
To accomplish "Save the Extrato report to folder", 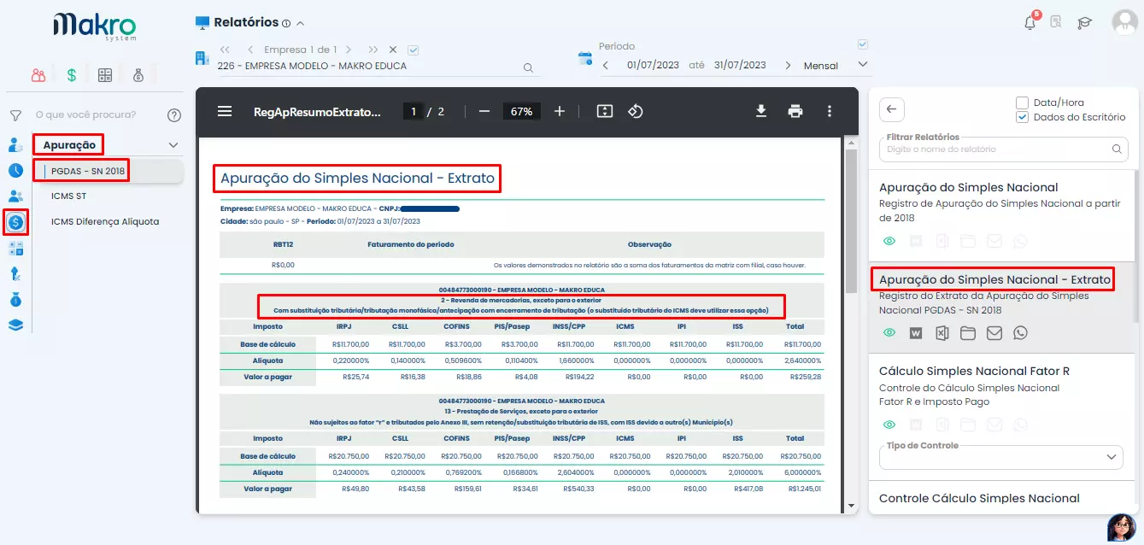I will pos(968,333).
